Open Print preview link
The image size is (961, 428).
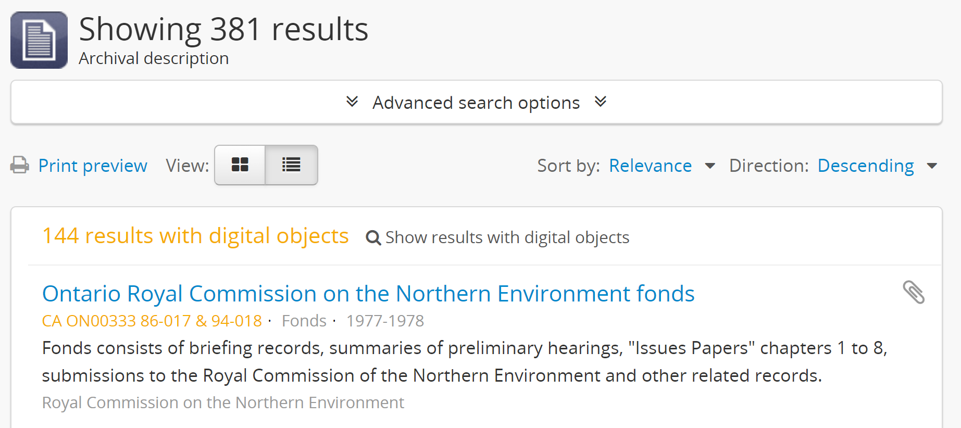[93, 166]
